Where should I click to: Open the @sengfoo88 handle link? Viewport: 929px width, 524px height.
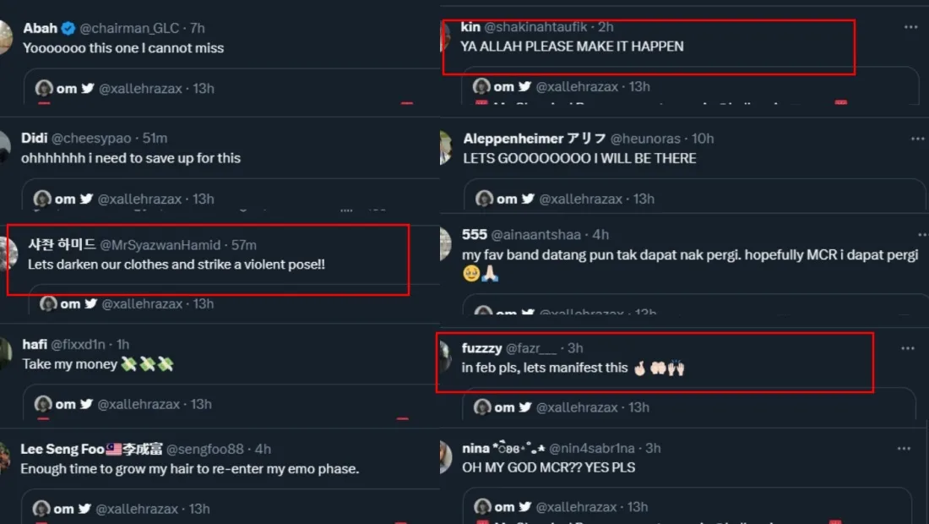coord(204,449)
